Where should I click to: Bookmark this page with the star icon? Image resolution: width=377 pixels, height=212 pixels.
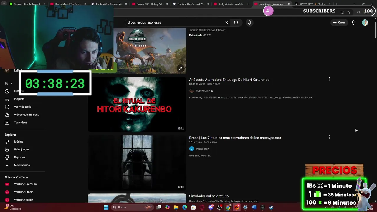349,12
